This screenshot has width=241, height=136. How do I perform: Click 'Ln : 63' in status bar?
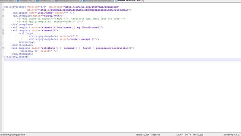click(179, 134)
